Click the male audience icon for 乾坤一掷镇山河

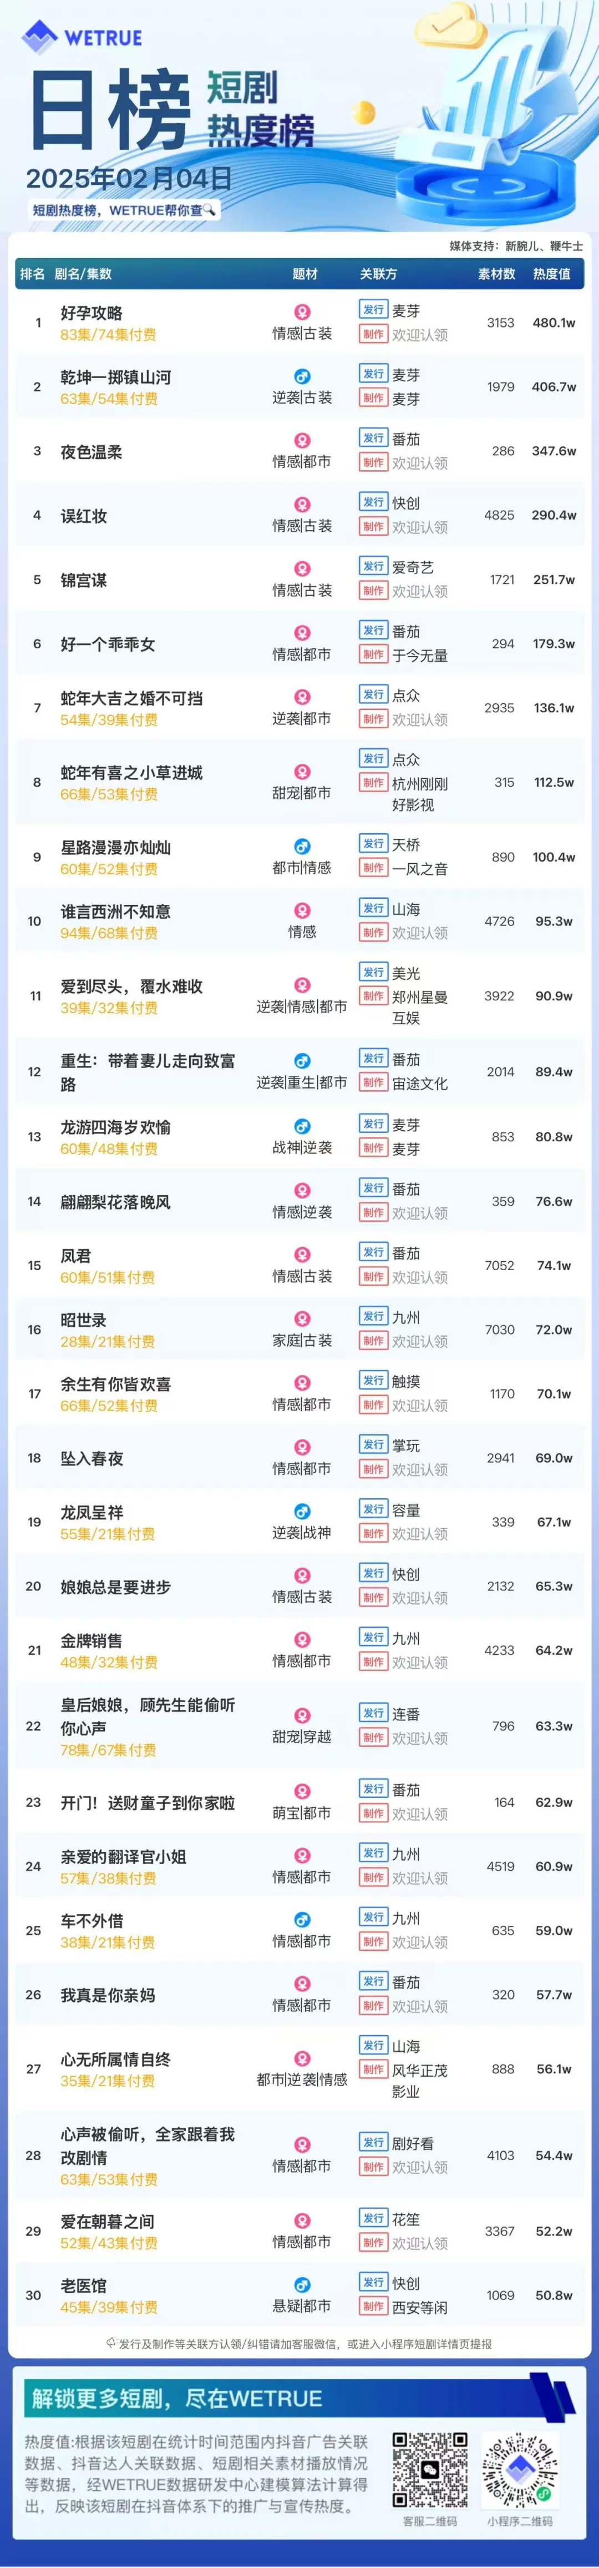point(302,376)
